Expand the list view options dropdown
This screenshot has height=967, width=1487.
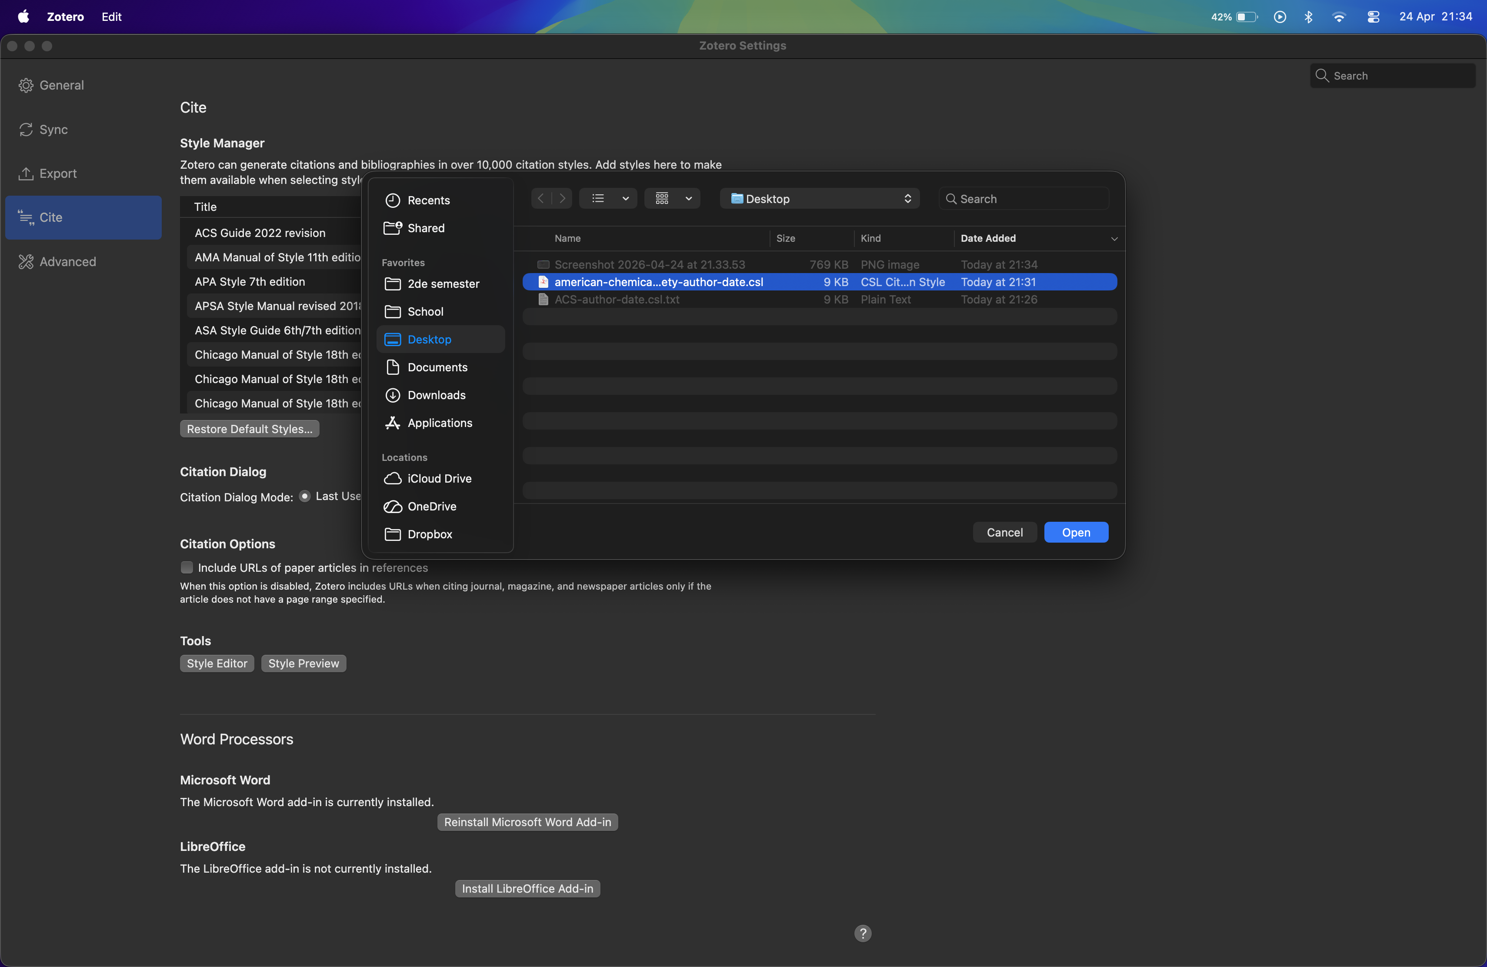pyautogui.click(x=625, y=199)
